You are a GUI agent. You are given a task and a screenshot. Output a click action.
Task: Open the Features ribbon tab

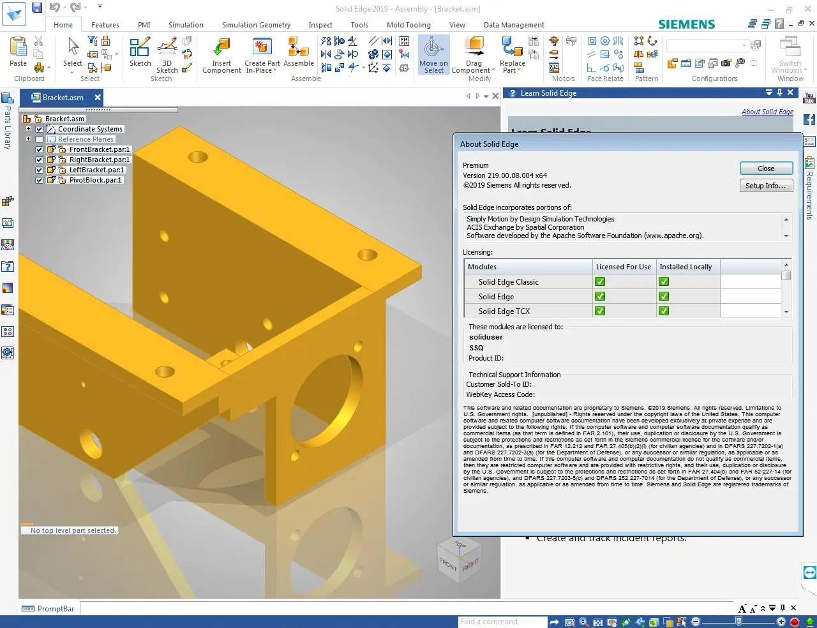(x=105, y=25)
